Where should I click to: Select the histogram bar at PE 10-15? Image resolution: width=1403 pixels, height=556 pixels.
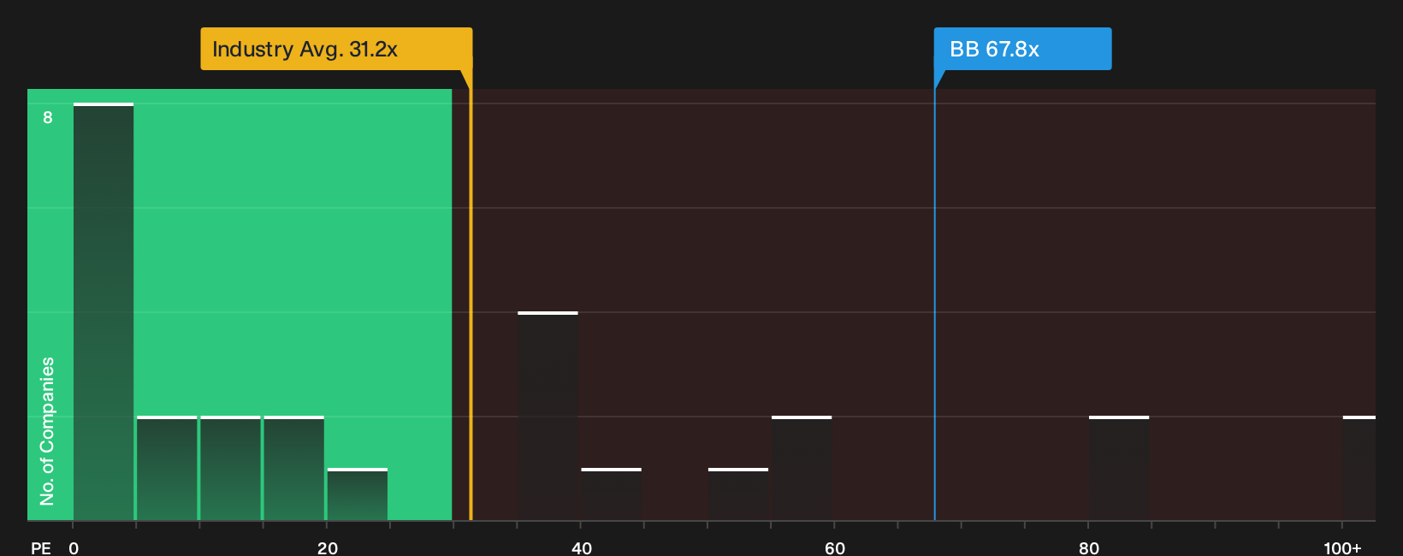click(x=230, y=468)
